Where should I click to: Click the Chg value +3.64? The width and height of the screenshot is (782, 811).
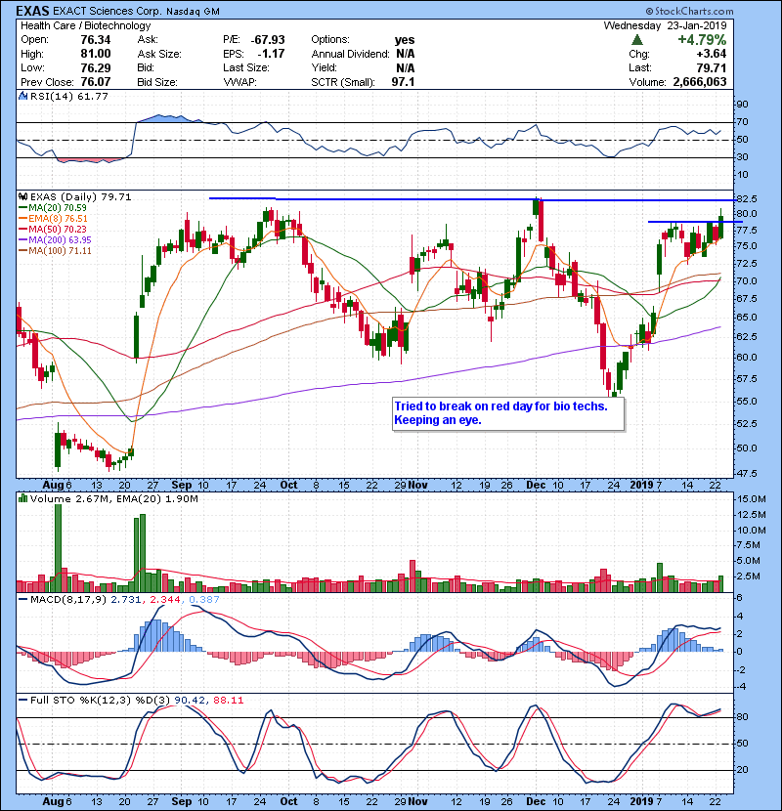tap(711, 54)
